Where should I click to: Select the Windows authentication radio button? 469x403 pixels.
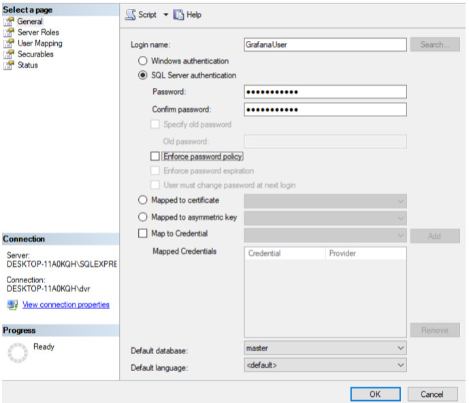[143, 61]
